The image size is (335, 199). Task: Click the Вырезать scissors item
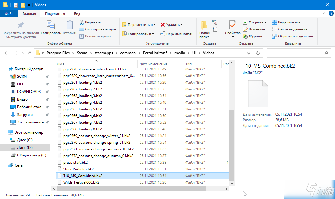(x=90, y=22)
